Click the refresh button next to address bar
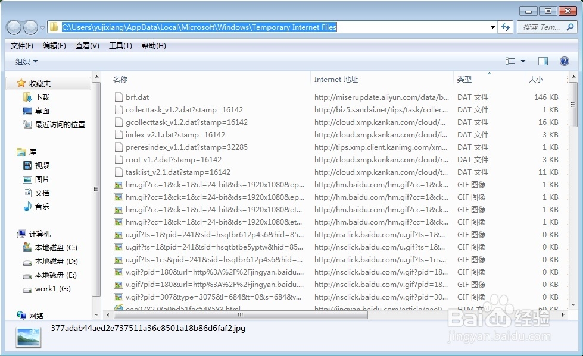Image resolution: width=583 pixels, height=356 pixels. pyautogui.click(x=506, y=27)
